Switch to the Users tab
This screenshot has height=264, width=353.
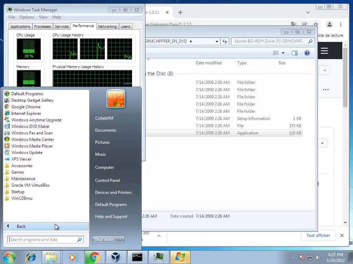[x=125, y=26]
